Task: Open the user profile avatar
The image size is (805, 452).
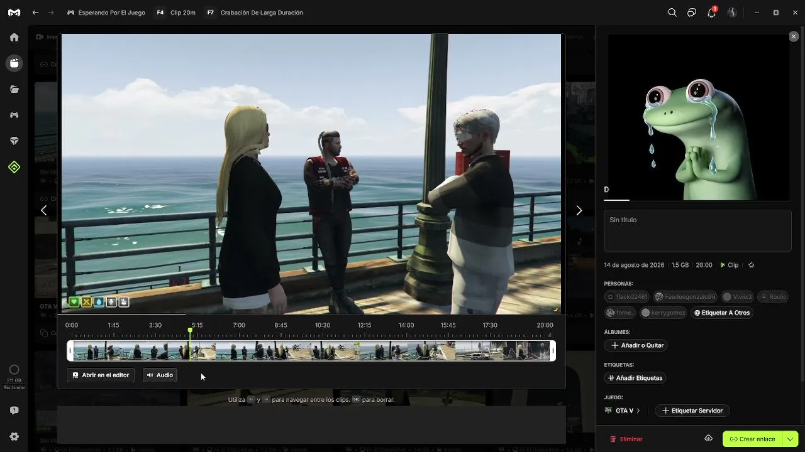Action: point(732,13)
